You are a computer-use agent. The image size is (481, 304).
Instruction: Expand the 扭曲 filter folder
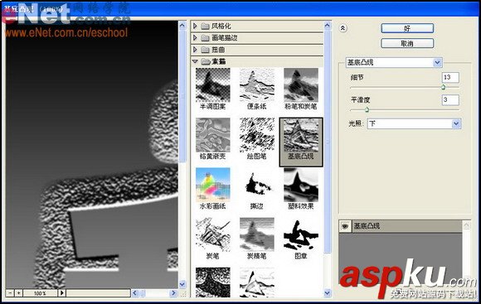[195, 50]
